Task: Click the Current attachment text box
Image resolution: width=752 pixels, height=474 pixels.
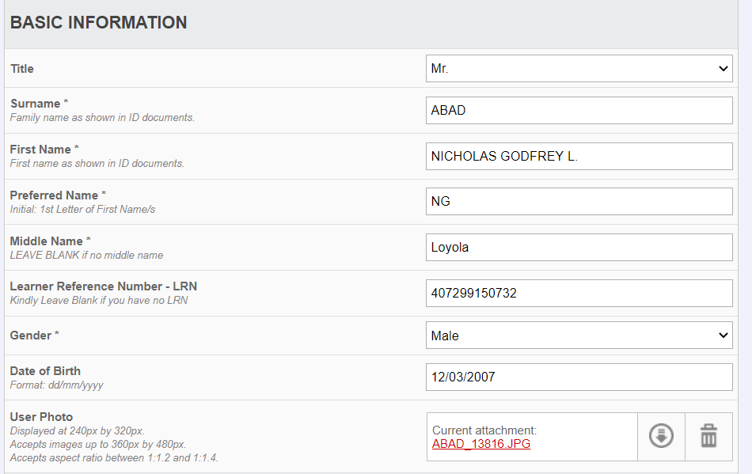Action: tap(532, 437)
